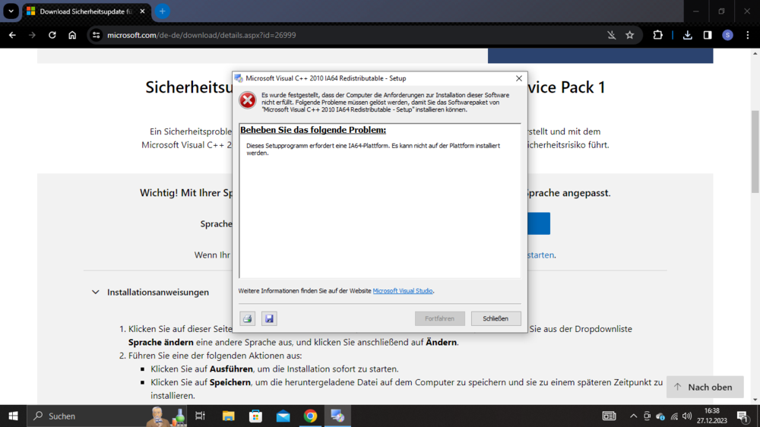Open Task View on taskbar

point(200,416)
